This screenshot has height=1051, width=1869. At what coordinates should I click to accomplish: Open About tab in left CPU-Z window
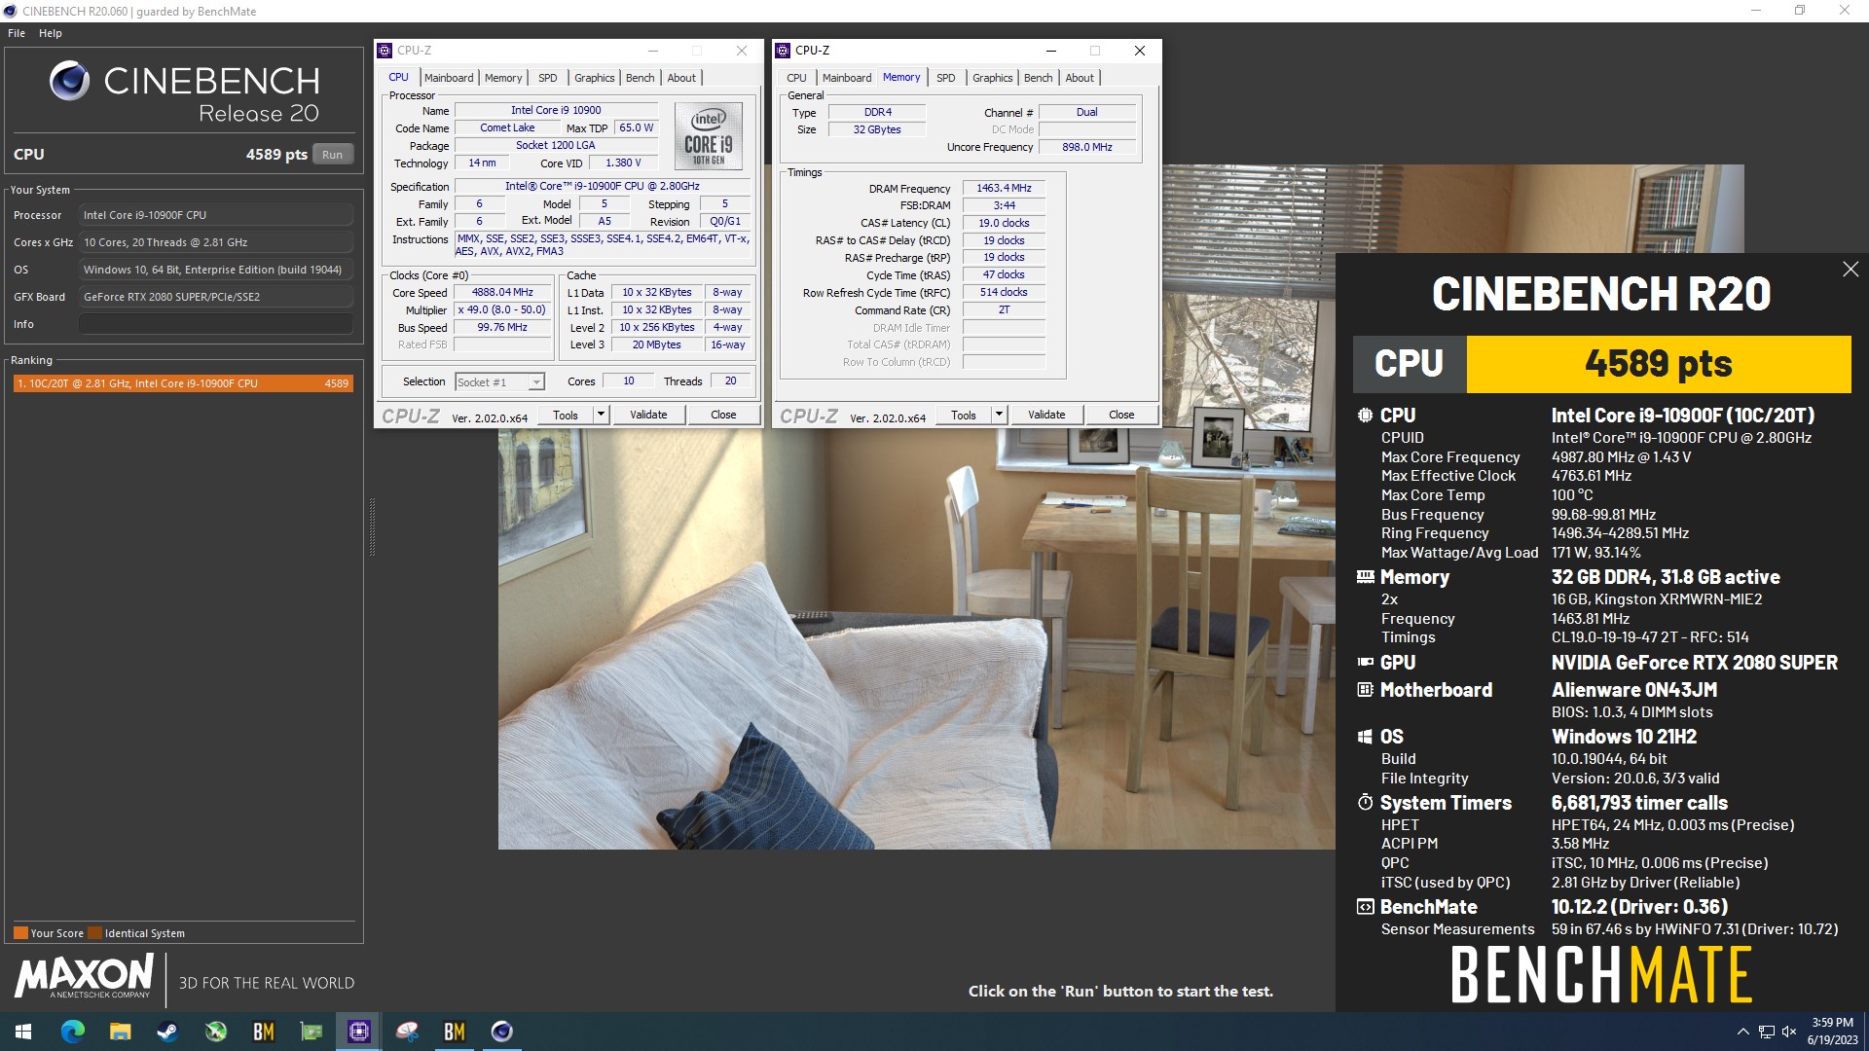tap(681, 78)
